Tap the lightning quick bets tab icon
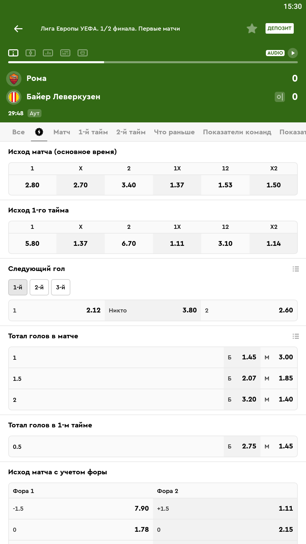 click(39, 132)
